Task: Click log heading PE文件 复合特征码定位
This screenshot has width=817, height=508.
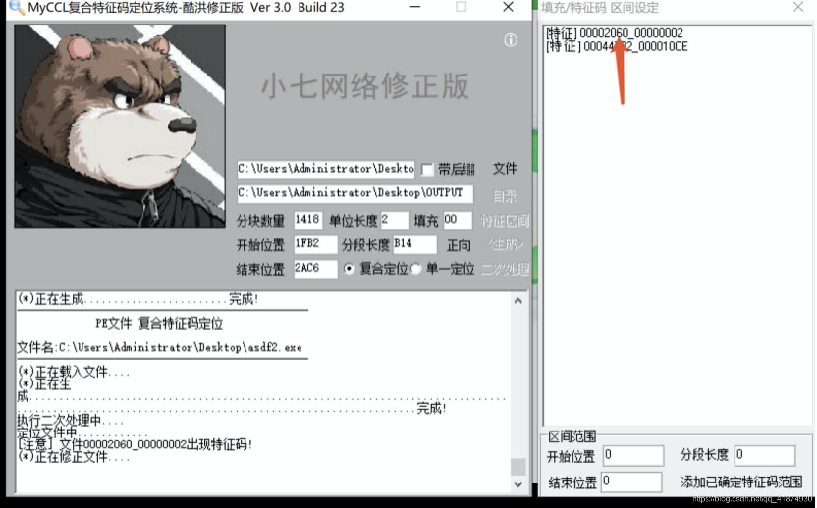Action: pyautogui.click(x=159, y=323)
